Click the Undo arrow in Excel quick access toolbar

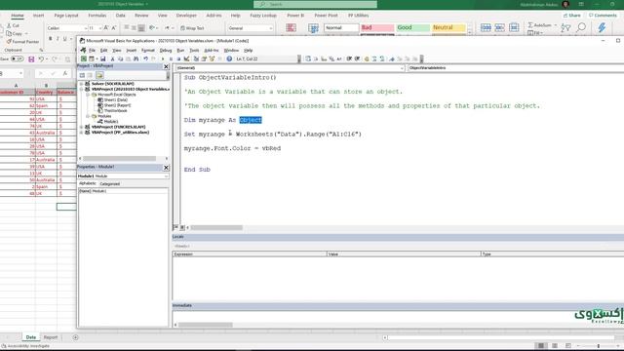41,59
